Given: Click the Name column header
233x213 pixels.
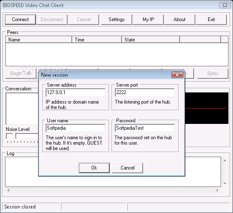Looking at the screenshot, I should [x=39, y=40].
